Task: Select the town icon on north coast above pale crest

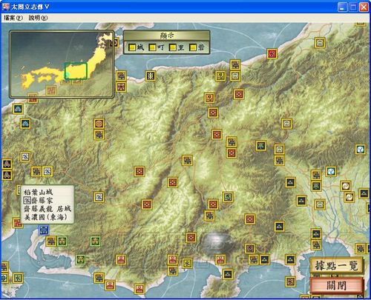Action: [x=235, y=65]
